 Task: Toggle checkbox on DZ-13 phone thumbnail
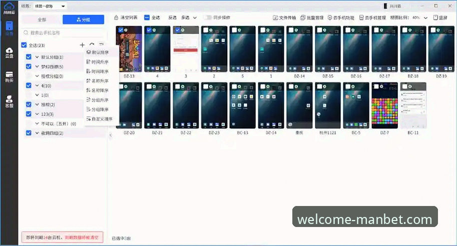tap(121, 30)
